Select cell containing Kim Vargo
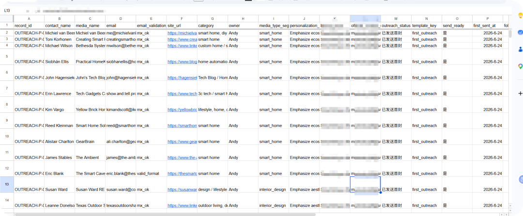The height and width of the screenshot is (216, 523). [60, 105]
